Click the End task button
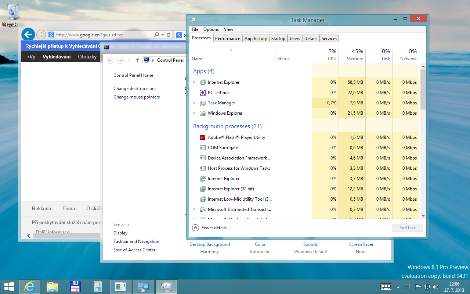Viewport: 470px width, 294px height. (407, 227)
